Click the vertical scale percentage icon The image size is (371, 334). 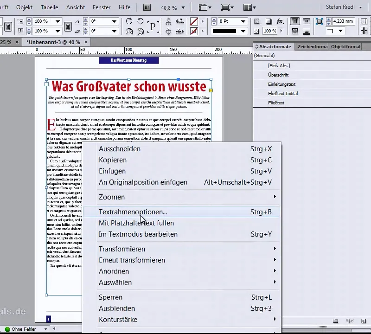click(x=20, y=31)
